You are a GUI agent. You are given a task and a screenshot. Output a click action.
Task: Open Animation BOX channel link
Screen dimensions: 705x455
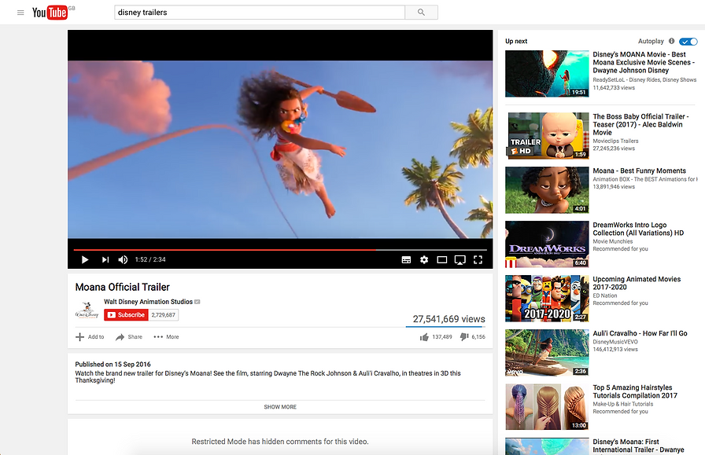(x=644, y=179)
